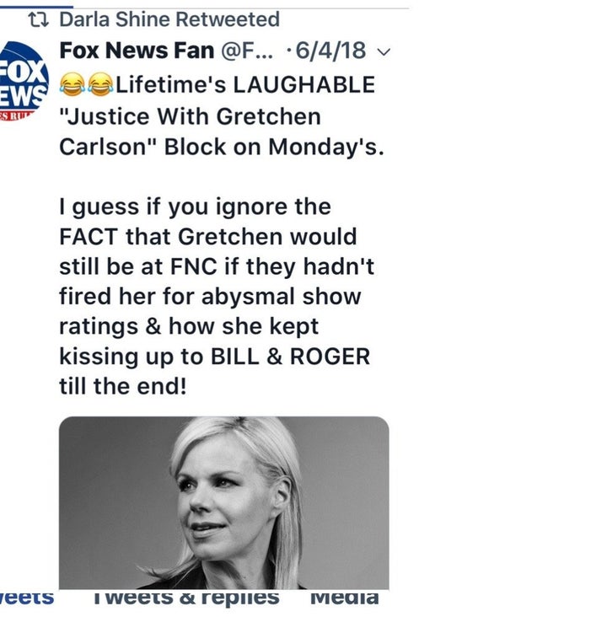Select the partially visible Tweets tab
Image resolution: width=607 pixels, height=617 pixels.
click(27, 598)
